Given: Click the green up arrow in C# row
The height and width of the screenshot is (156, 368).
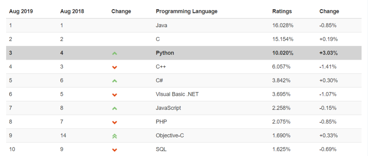Looking at the screenshot, I should click(x=114, y=81).
